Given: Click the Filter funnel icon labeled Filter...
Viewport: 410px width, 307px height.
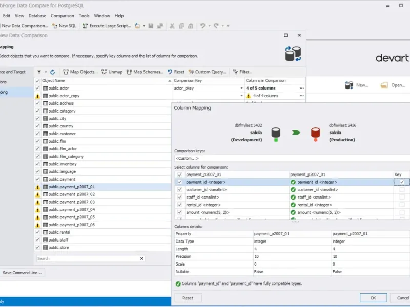Looking at the screenshot, I should tap(235, 72).
